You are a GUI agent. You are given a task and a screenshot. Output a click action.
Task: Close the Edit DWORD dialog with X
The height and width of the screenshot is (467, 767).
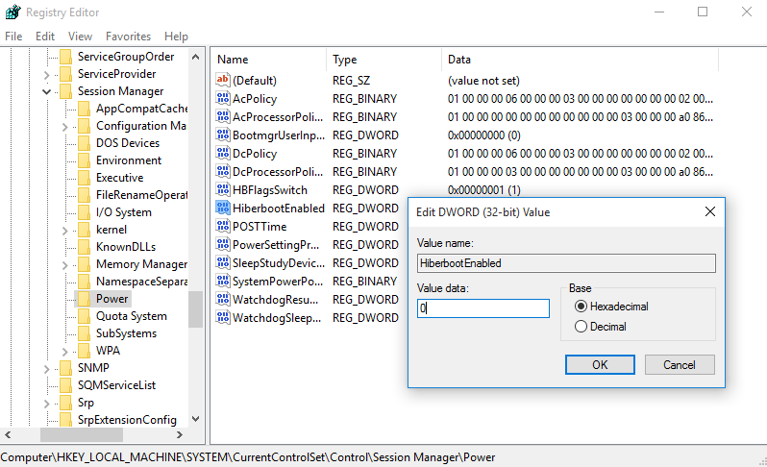tap(709, 211)
